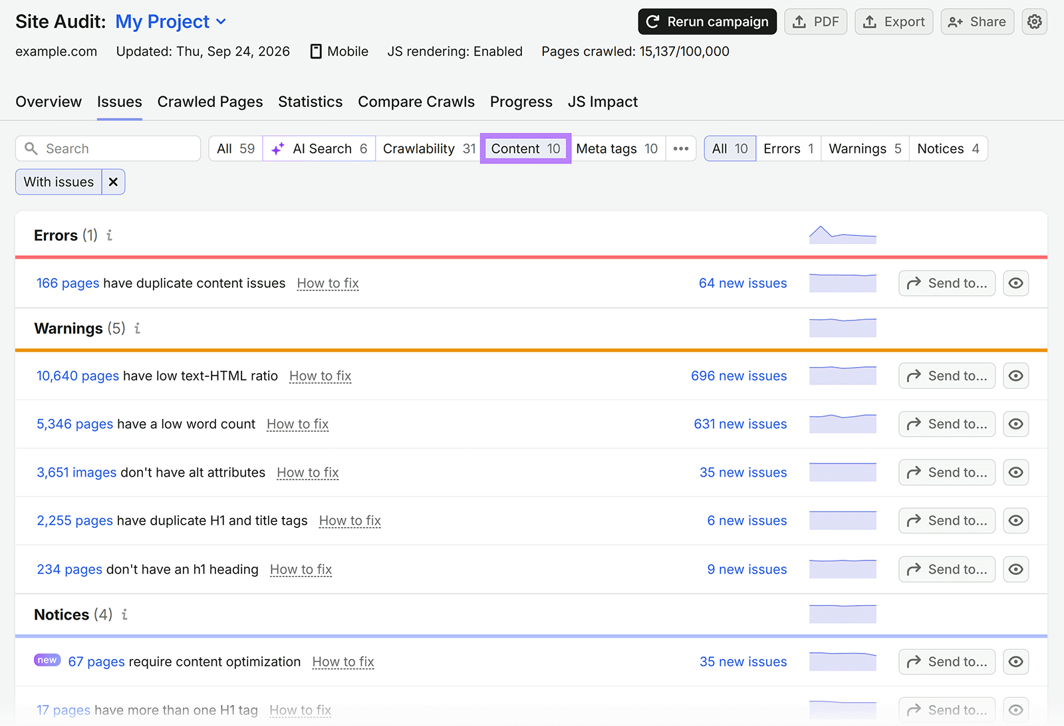Open the JS Impact tab
Image resolution: width=1064 pixels, height=726 pixels.
coord(602,102)
